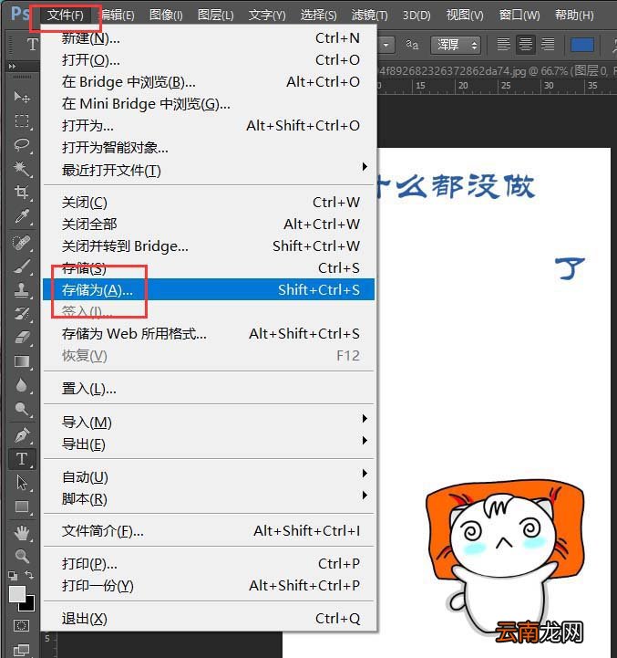Choose 打开(O)... from the menu

(x=209, y=60)
